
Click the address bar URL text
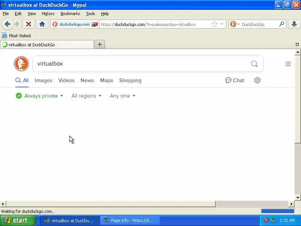(148, 24)
